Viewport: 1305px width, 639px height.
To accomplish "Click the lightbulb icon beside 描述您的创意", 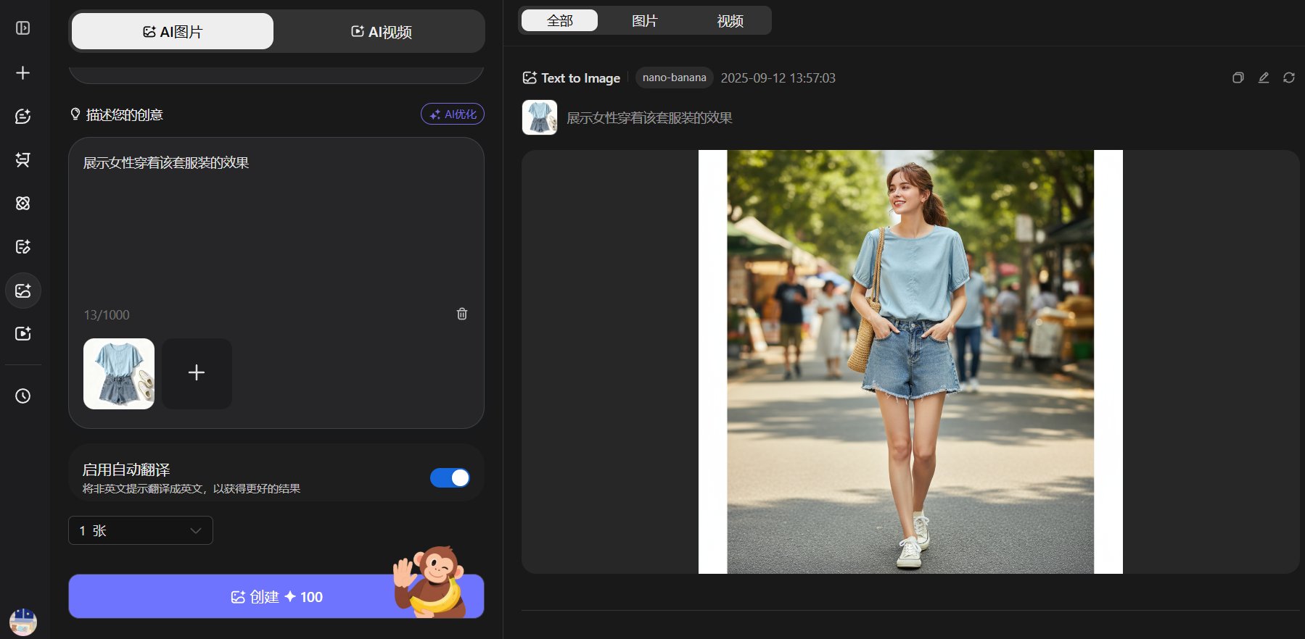I will click(x=75, y=114).
